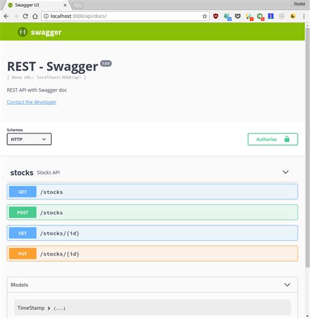Click the padlock in the Authorize button
The image size is (310, 319).
[287, 139]
